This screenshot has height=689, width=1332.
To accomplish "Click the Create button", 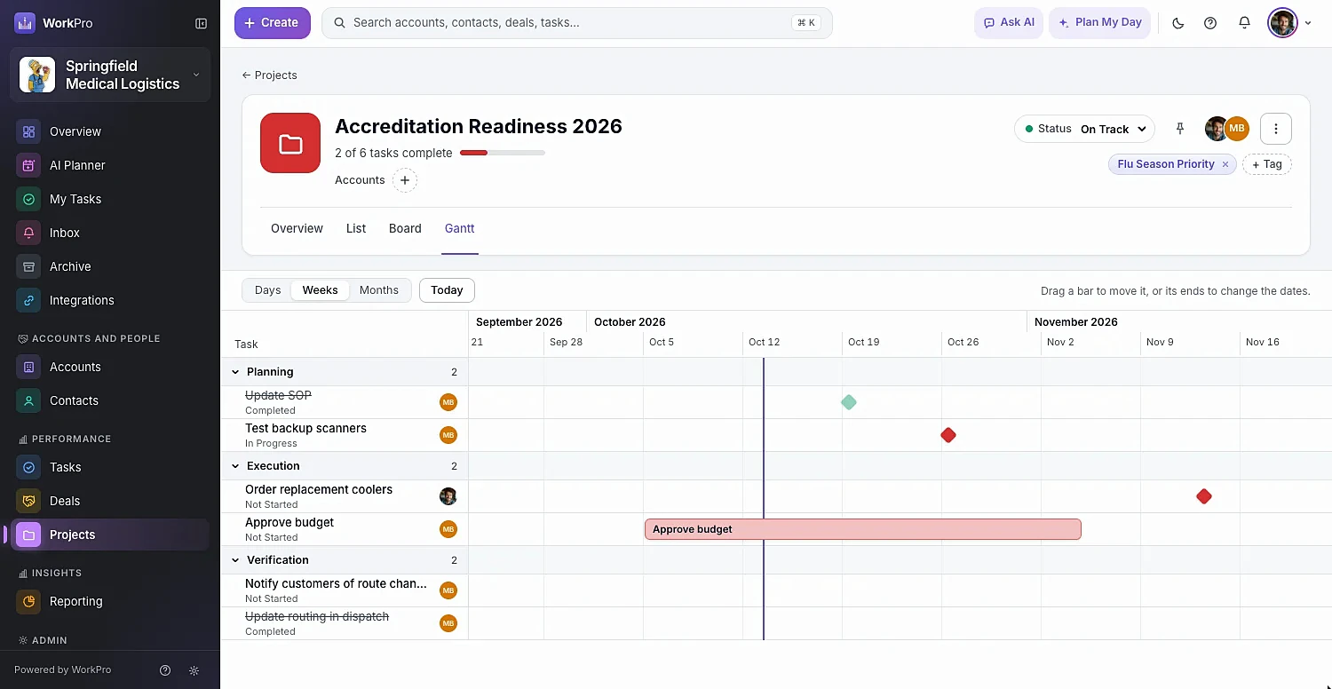I will point(273,23).
